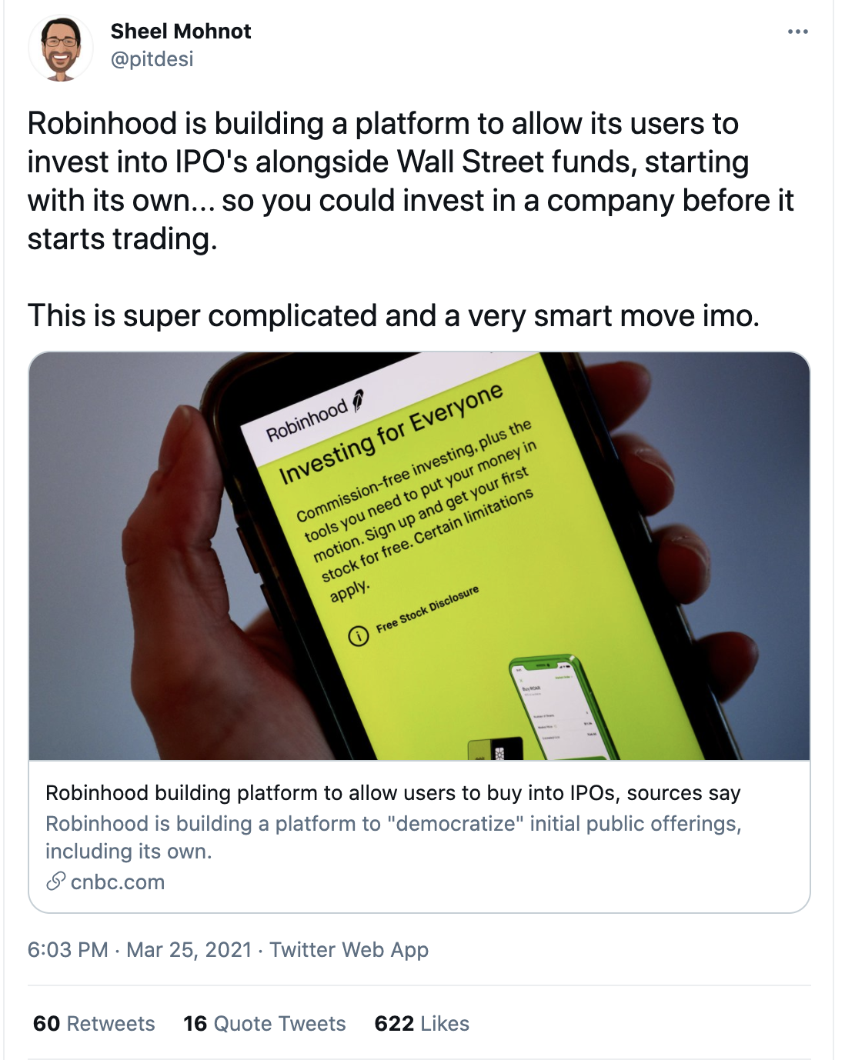Click the Robinhood feather logo in the photo

(358, 402)
